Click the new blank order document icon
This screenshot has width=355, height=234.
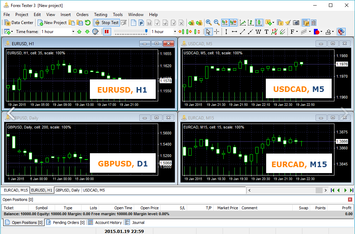(133, 23)
